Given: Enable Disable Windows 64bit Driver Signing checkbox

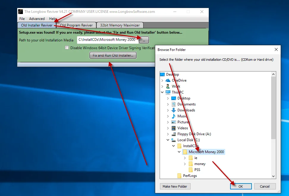Looking at the screenshot, I should (x=67, y=48).
